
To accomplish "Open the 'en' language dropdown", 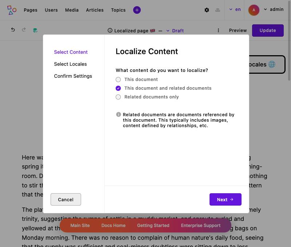I will [235, 9].
